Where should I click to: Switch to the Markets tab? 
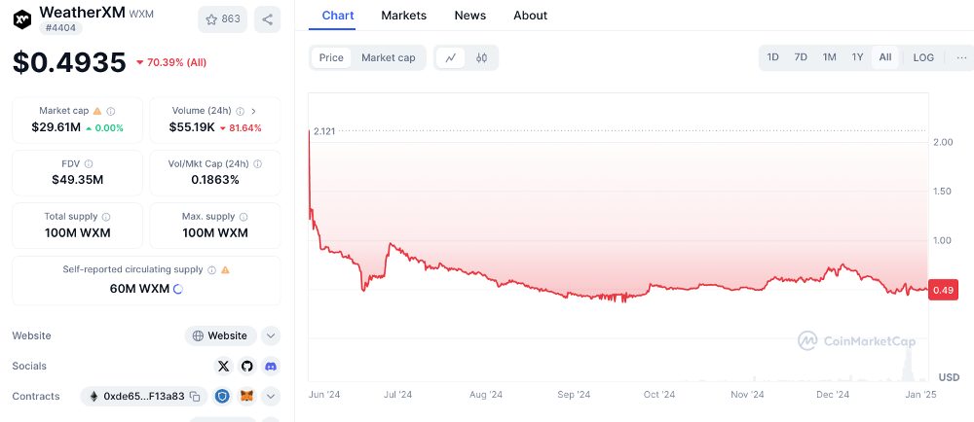coord(404,16)
